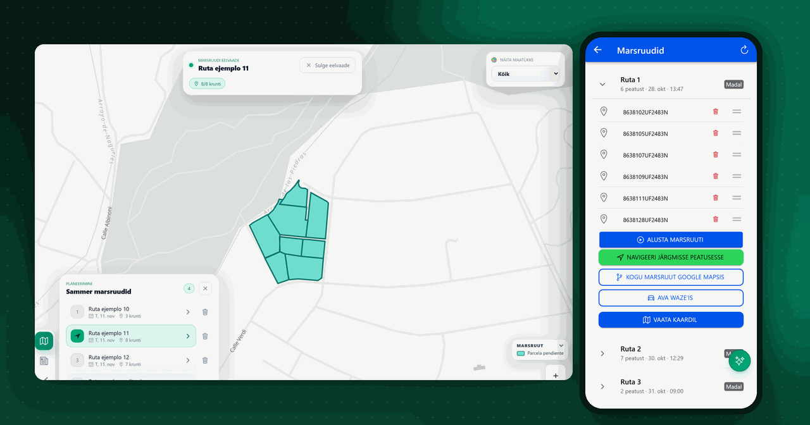Expand the Ruta 2 section

point(602,354)
